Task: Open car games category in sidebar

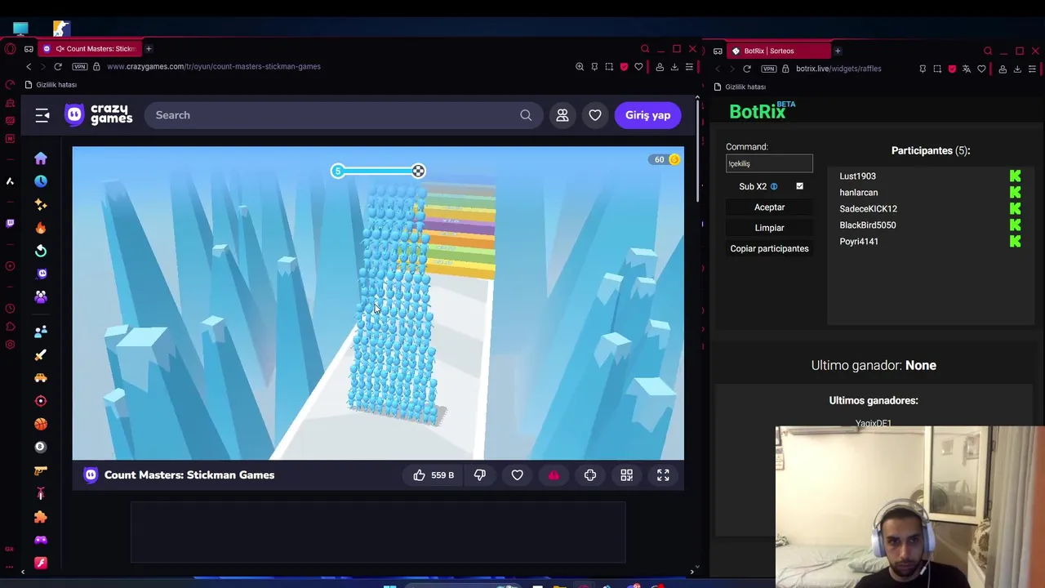Action: (x=41, y=377)
